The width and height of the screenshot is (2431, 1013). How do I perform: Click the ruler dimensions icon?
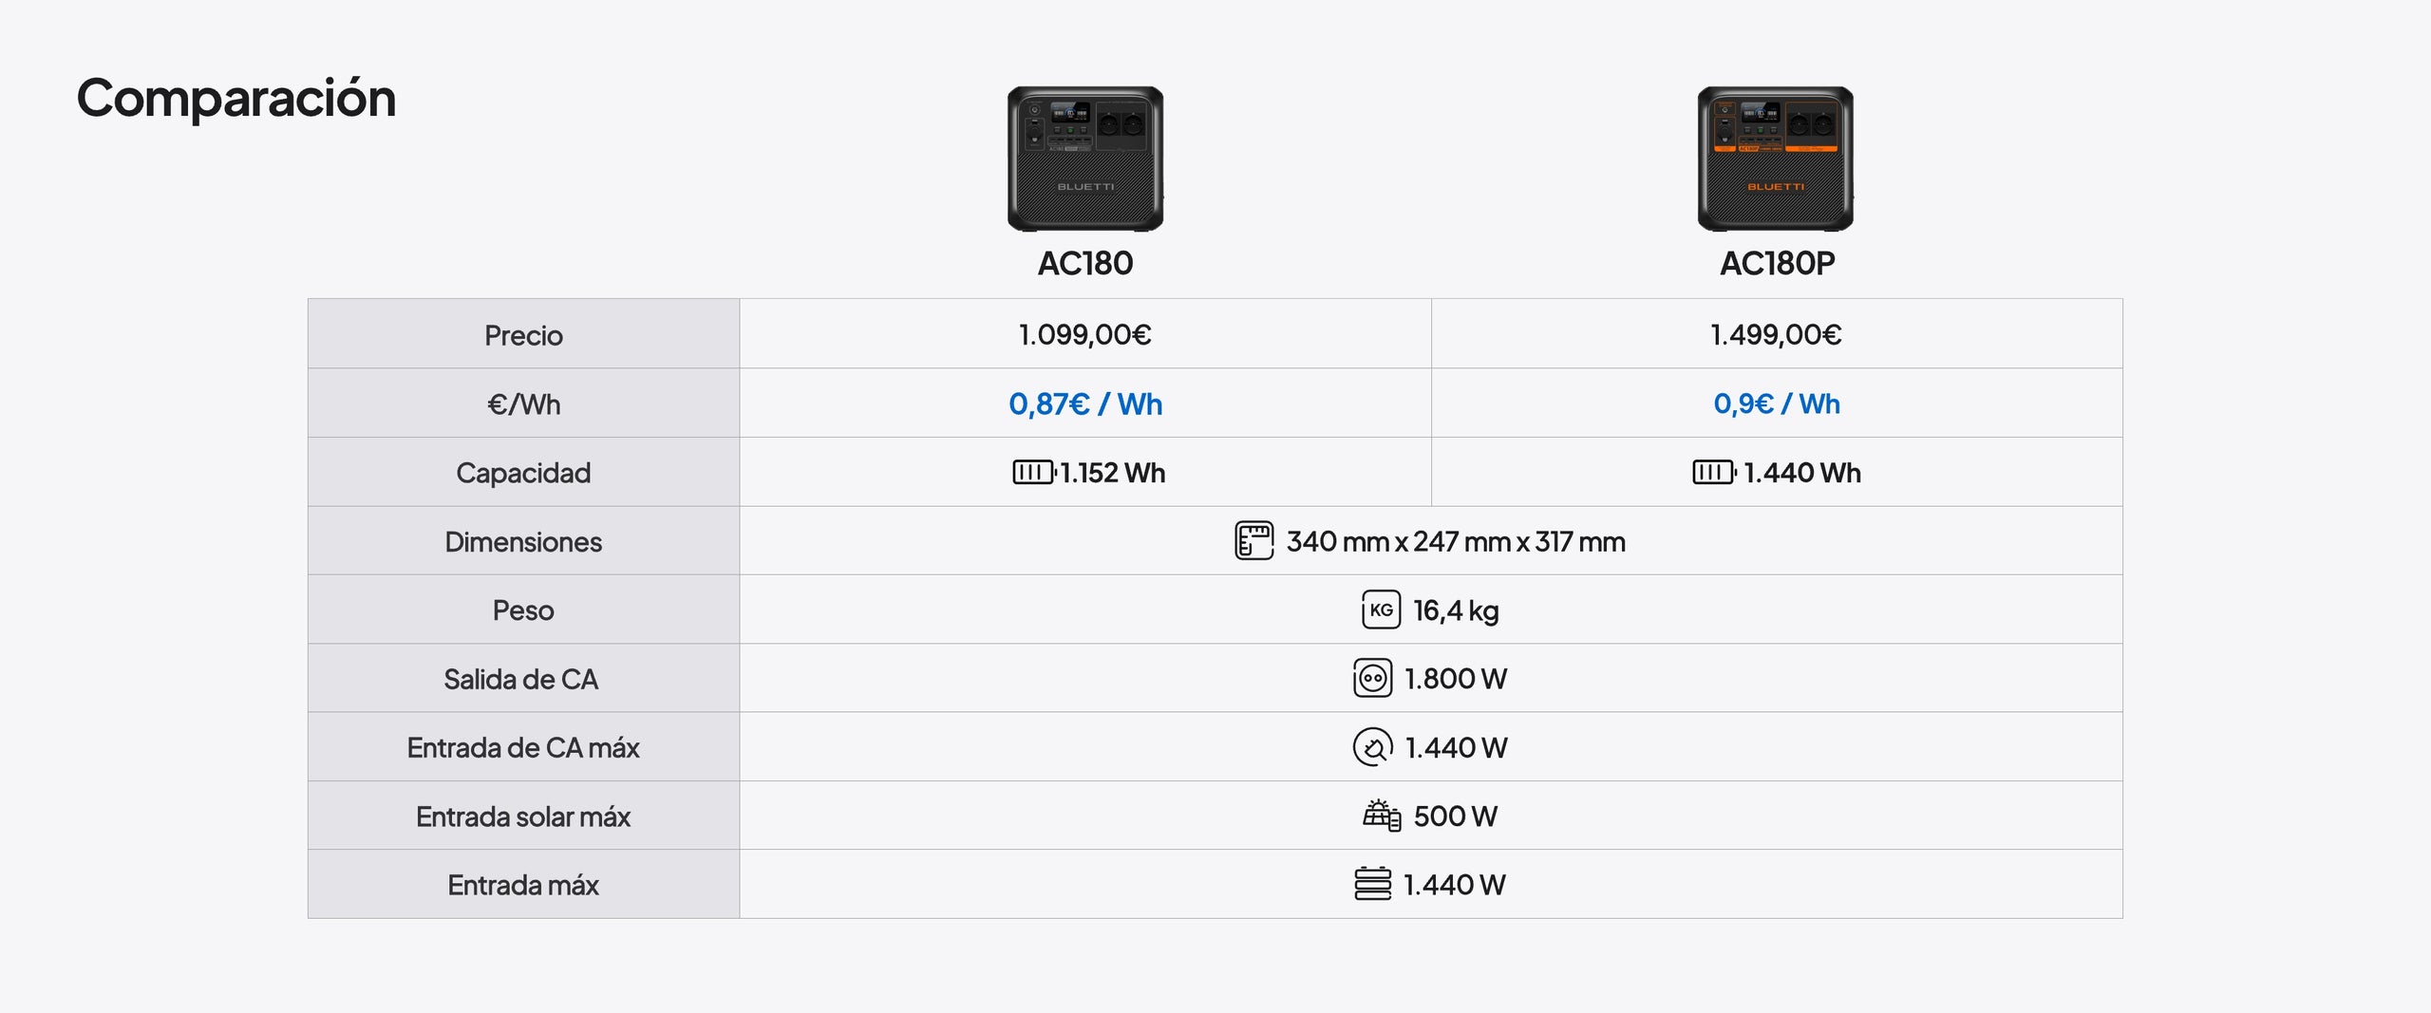coord(1253,541)
